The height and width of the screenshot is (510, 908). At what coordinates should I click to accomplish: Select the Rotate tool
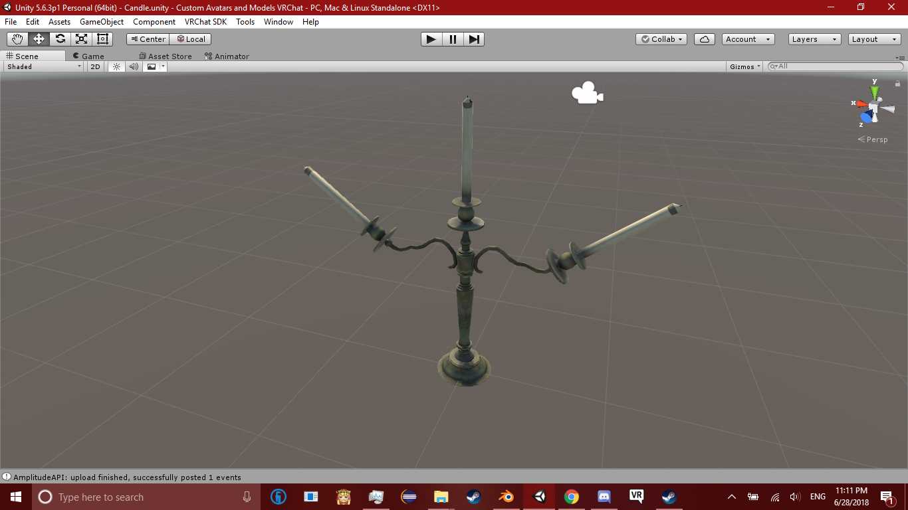pyautogui.click(x=60, y=39)
